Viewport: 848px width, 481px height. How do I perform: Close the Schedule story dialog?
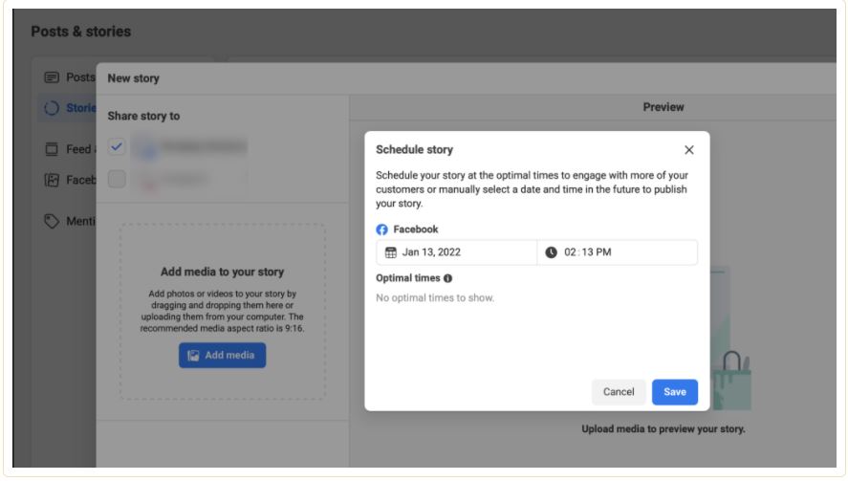click(x=689, y=150)
